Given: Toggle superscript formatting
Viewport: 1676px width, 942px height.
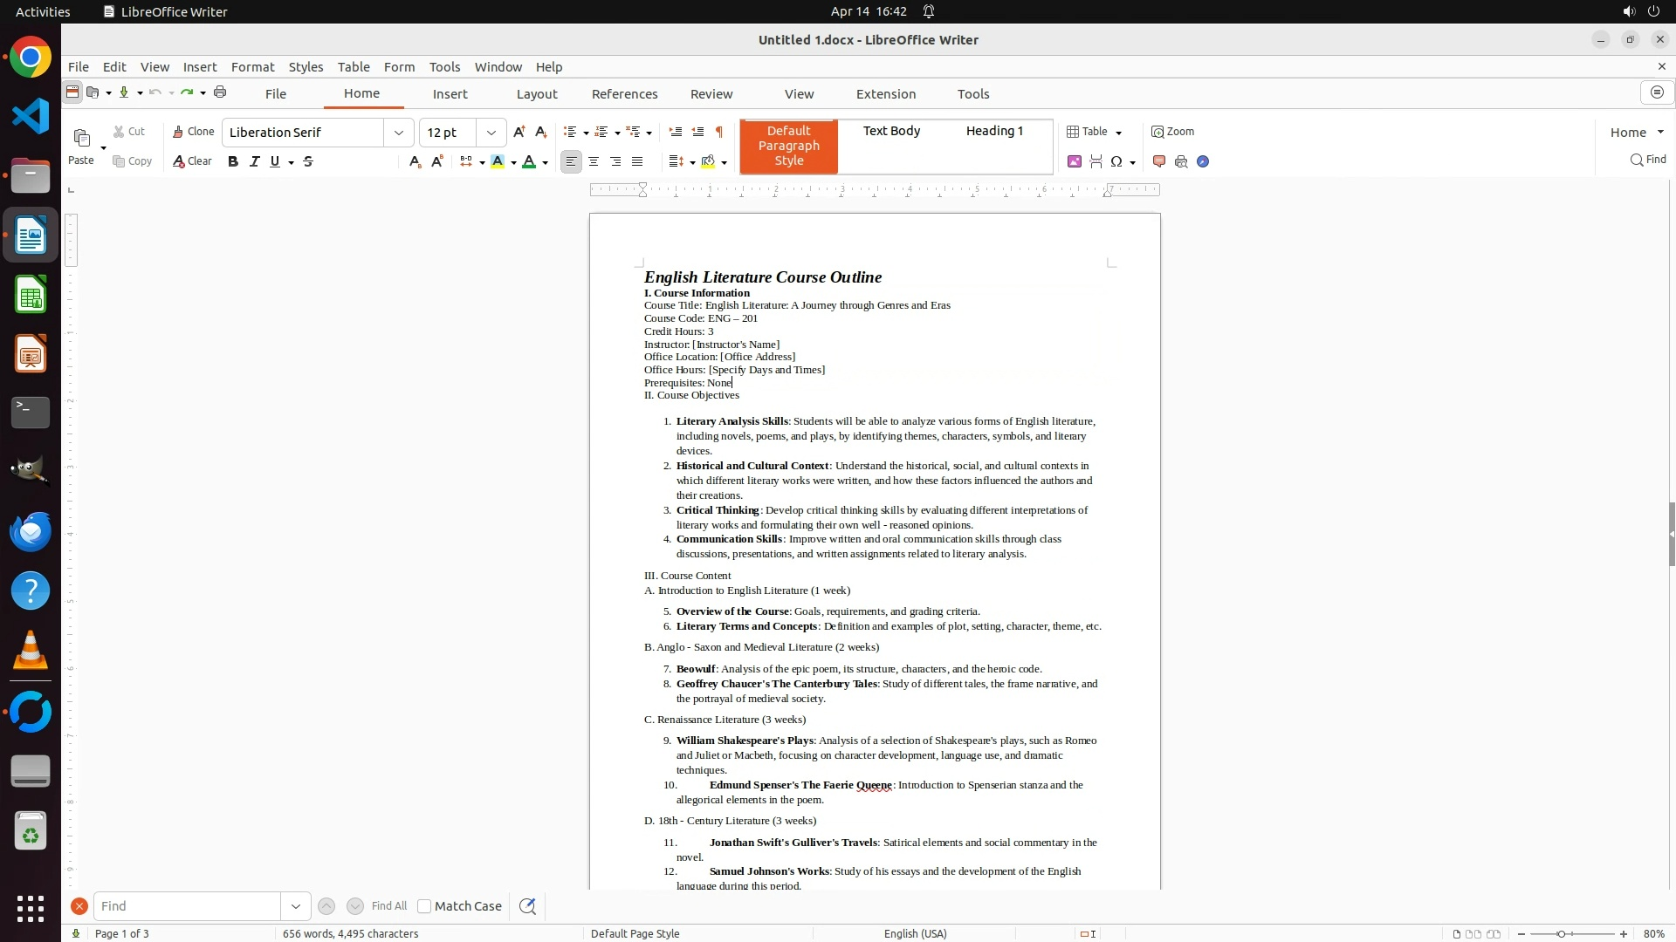Looking at the screenshot, I should pyautogui.click(x=437, y=161).
